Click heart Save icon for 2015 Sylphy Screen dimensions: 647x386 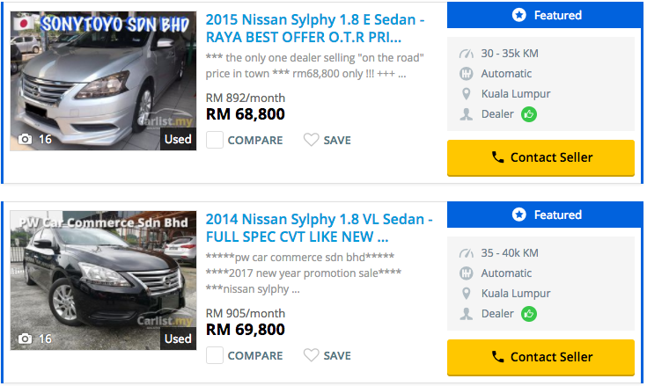[x=311, y=140]
